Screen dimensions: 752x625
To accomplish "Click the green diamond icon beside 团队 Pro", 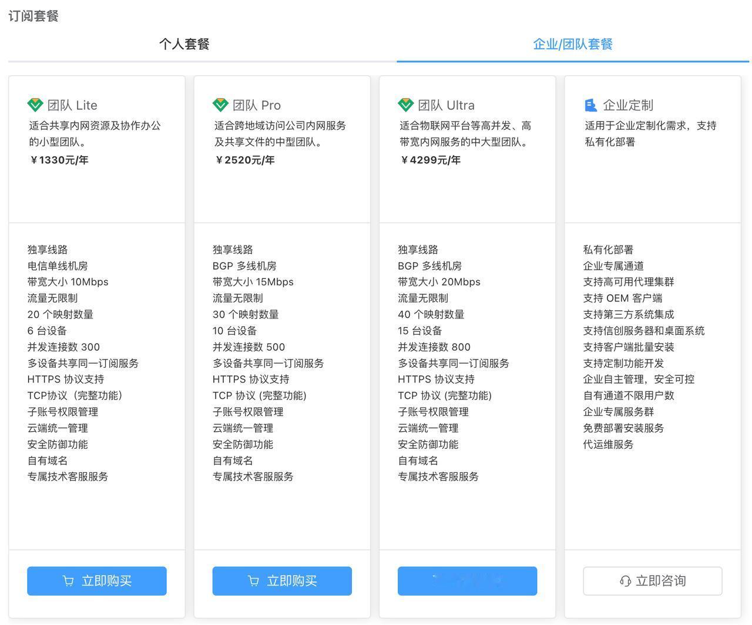I will (220, 105).
